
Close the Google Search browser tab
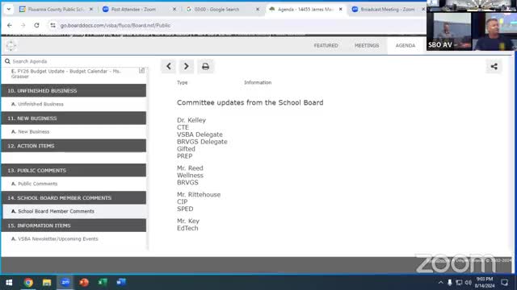(258, 9)
